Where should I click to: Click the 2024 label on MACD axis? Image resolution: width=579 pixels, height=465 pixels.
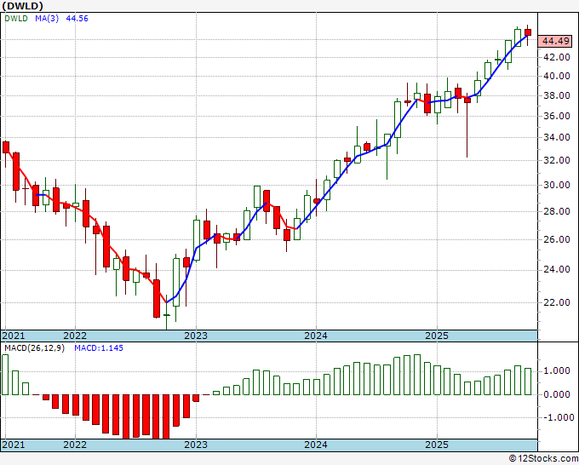coord(316,445)
